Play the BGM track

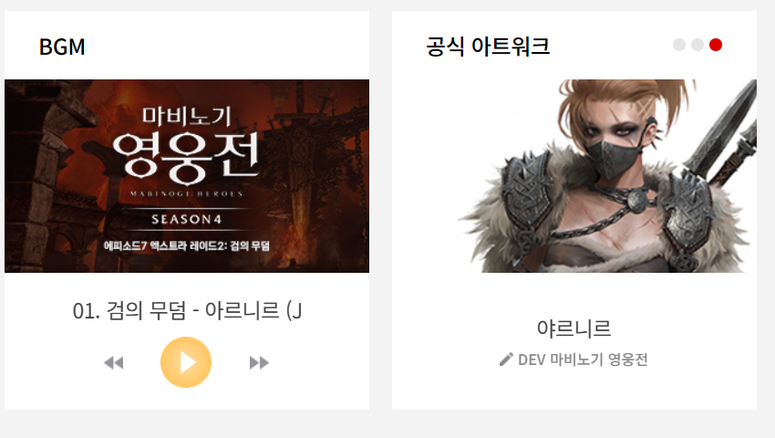click(x=186, y=362)
